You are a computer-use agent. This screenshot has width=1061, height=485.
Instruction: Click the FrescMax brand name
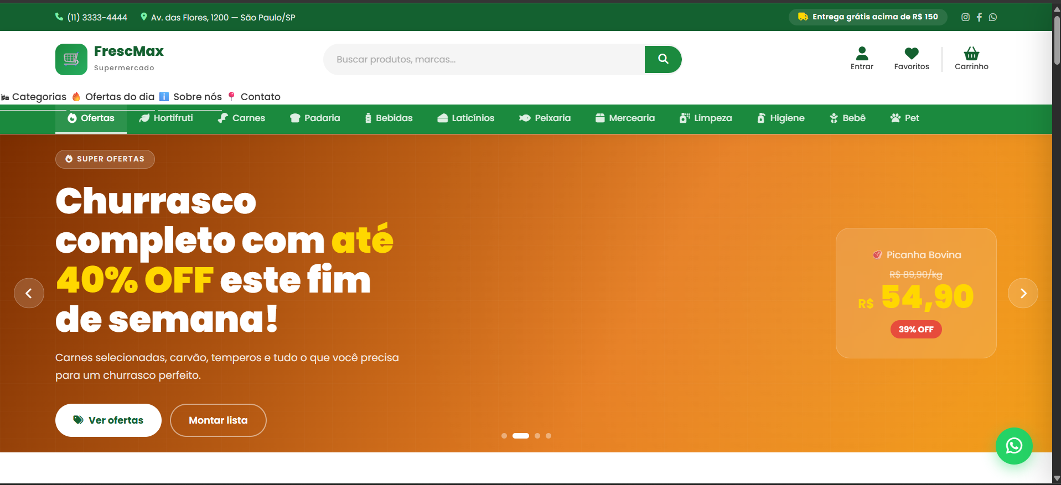[x=129, y=51]
